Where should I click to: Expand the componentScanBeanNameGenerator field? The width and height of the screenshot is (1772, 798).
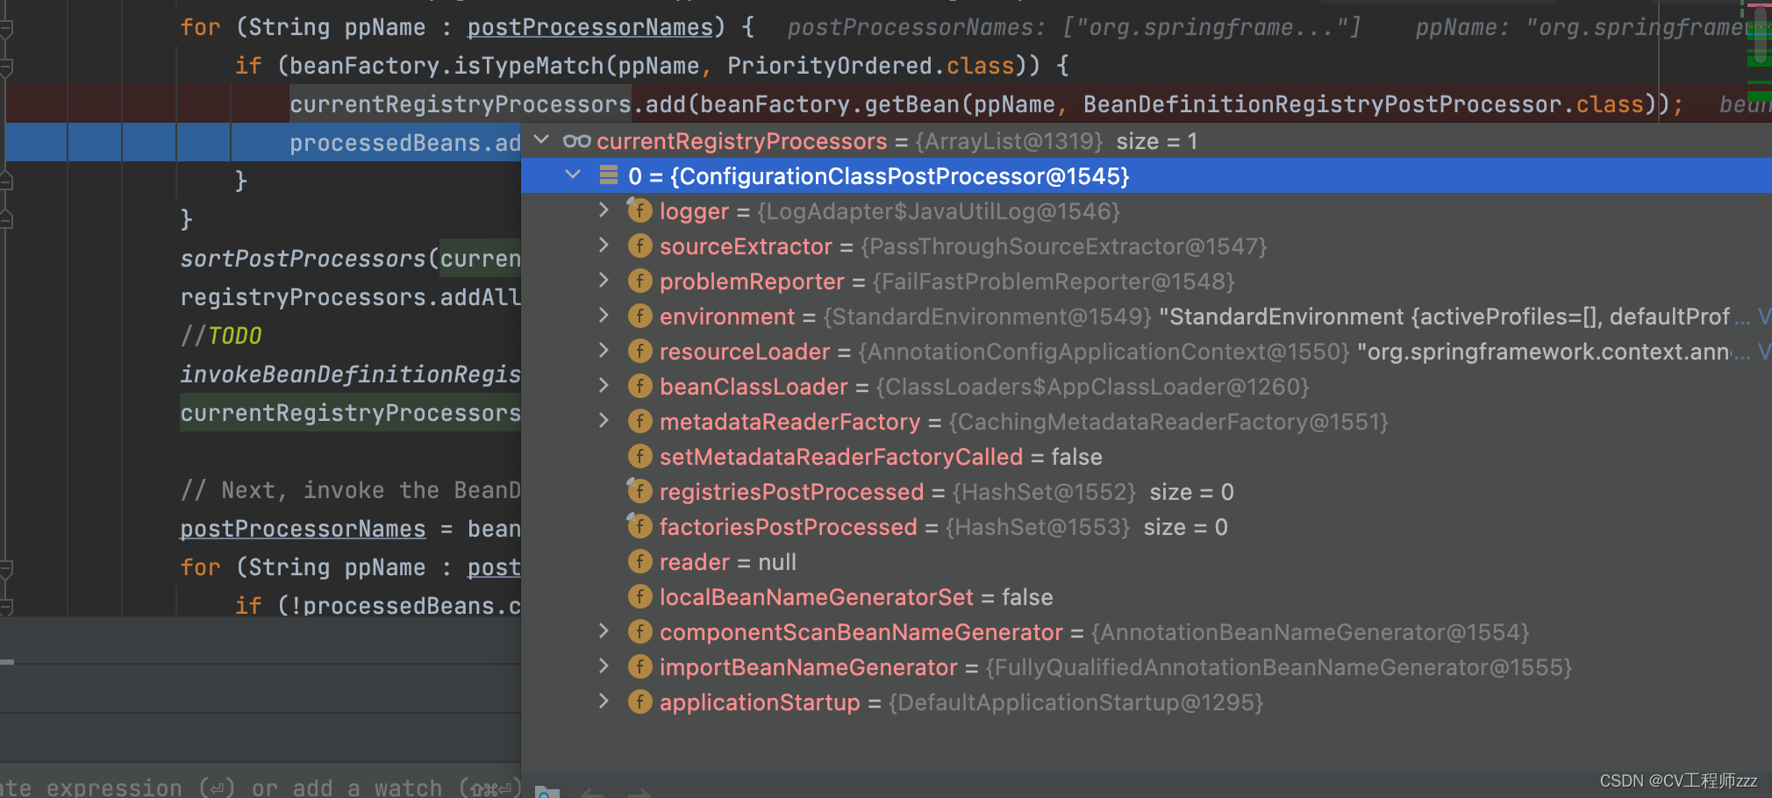coord(604,631)
